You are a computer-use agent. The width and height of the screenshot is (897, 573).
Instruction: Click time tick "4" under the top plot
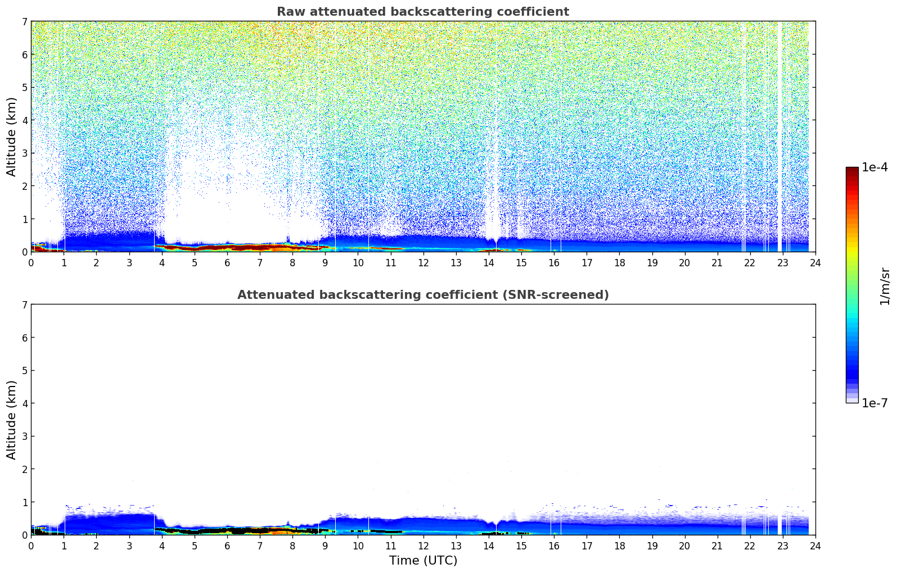click(162, 263)
